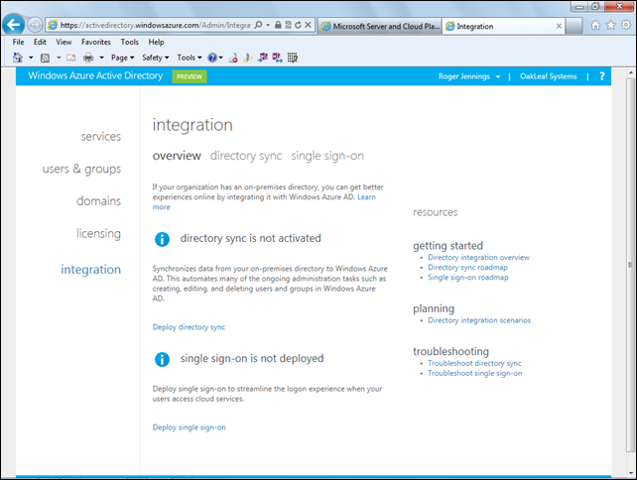The image size is (637, 480).
Task: Go to domains in the sidebar
Action: [x=98, y=201]
